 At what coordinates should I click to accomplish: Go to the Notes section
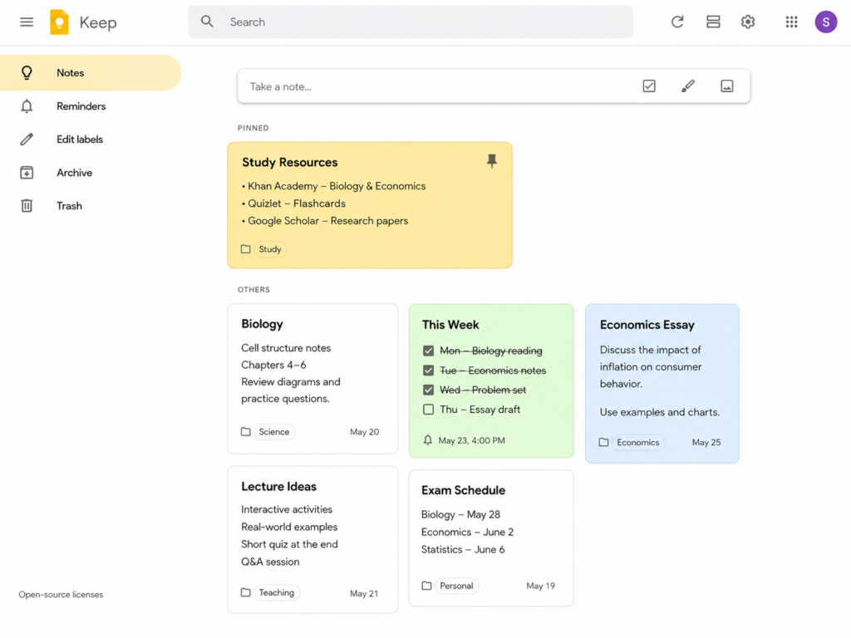tap(90, 73)
